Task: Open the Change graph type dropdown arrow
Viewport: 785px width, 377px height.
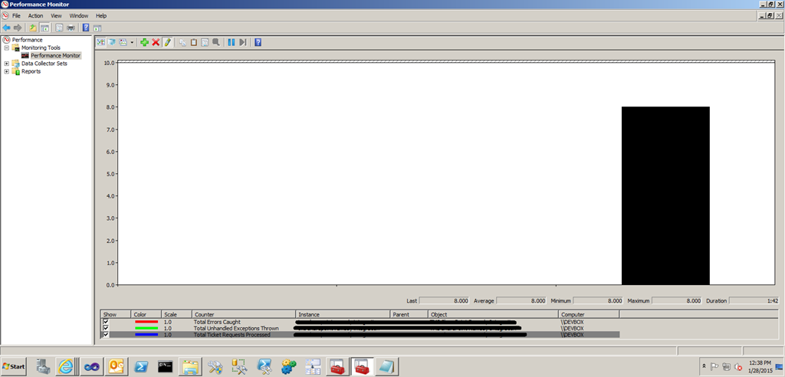Action: [x=132, y=42]
